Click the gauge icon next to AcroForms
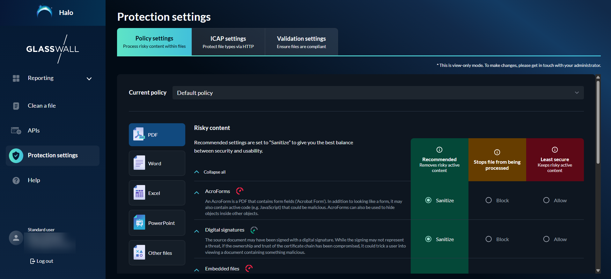Screen dimensions: 611x279 point(239,191)
